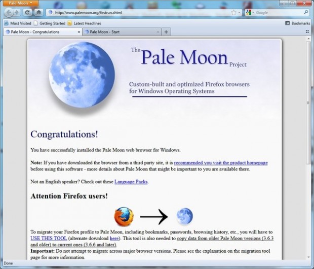
Task: Click the Firefox logo image
Action: [124, 217]
